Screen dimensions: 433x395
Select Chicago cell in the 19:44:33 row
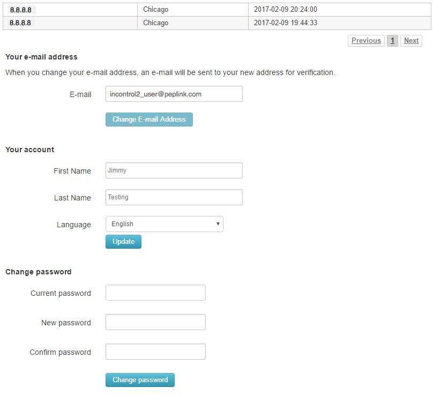click(x=155, y=23)
